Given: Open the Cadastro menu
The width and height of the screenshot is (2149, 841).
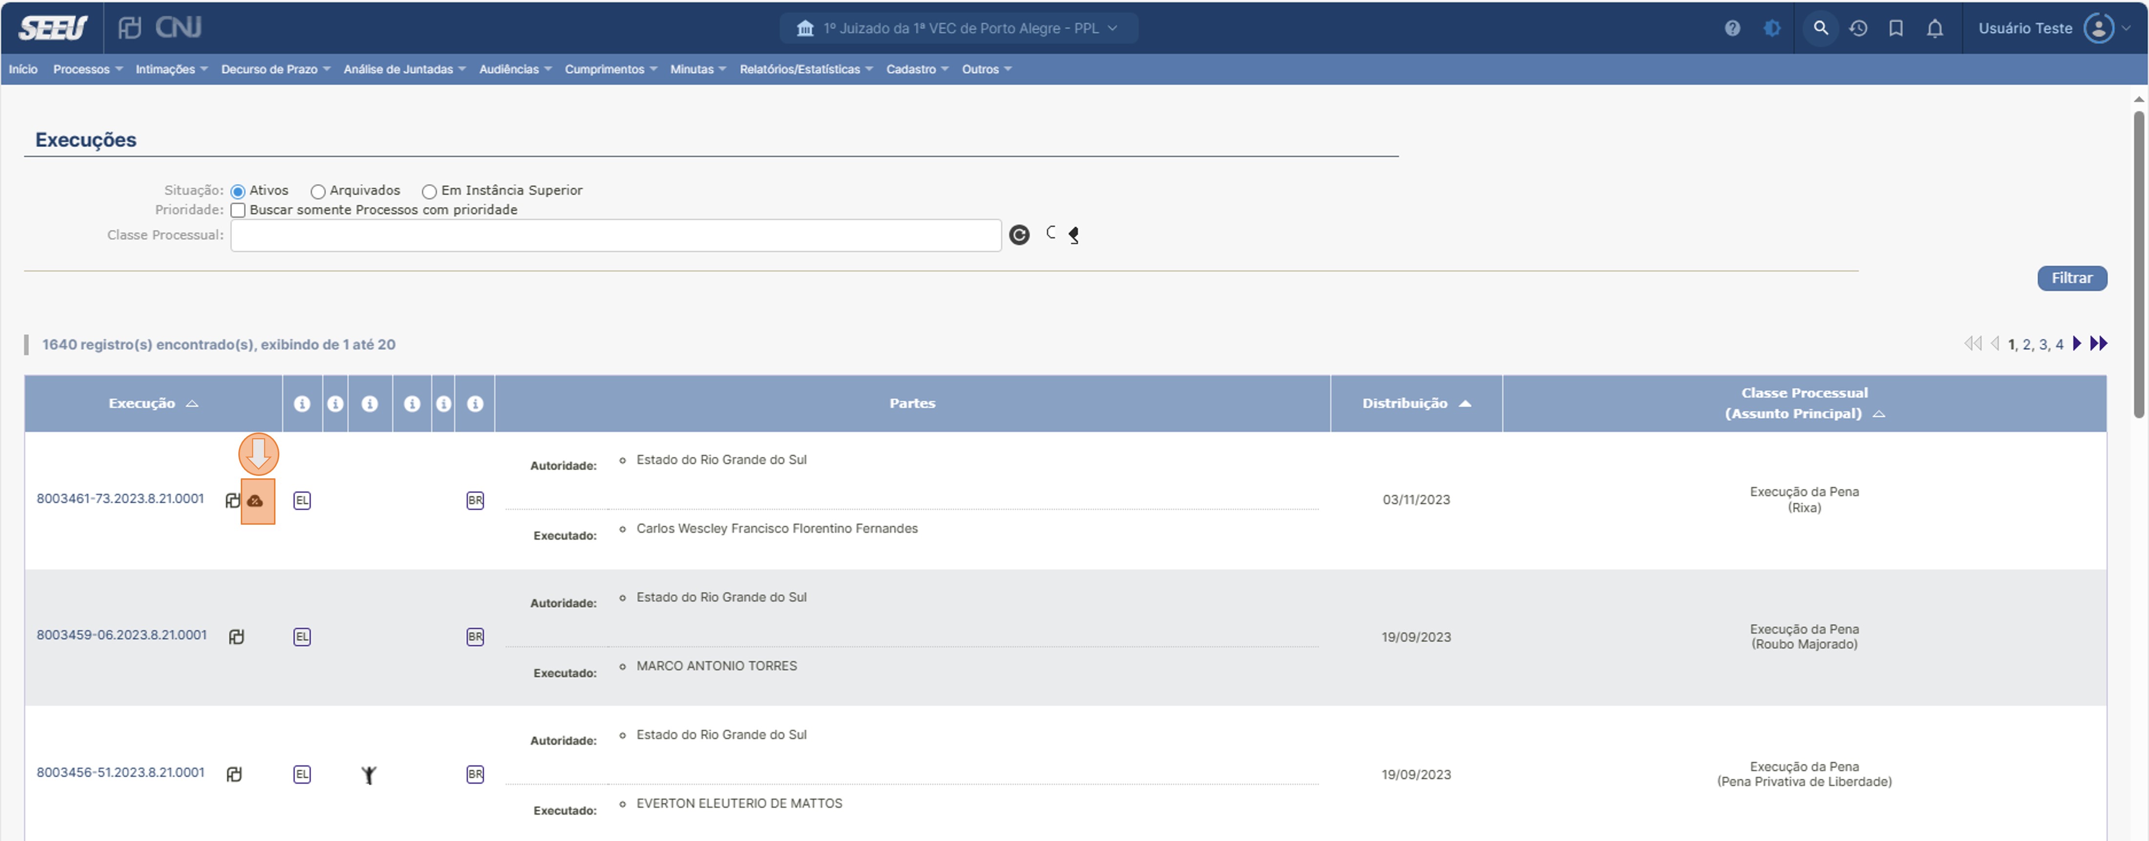Looking at the screenshot, I should click(917, 69).
